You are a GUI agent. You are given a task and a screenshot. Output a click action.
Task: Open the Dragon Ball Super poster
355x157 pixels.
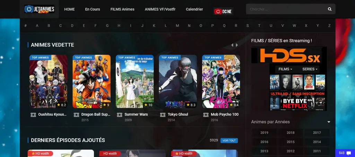(92, 81)
